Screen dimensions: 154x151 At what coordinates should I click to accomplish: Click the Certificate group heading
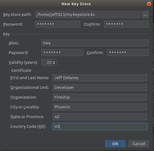pos(21,70)
